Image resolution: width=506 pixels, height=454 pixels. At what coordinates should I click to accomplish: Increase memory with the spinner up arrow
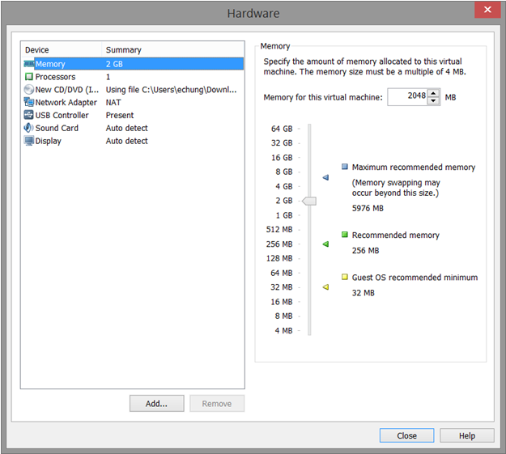pos(433,93)
